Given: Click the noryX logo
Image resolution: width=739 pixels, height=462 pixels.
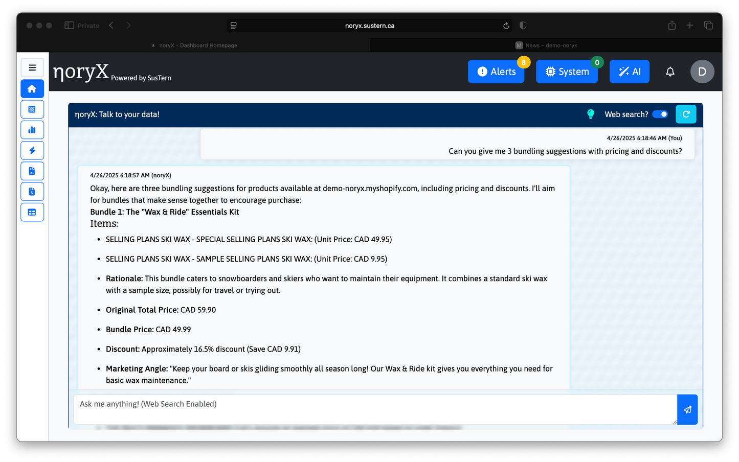Looking at the screenshot, I should pyautogui.click(x=81, y=72).
